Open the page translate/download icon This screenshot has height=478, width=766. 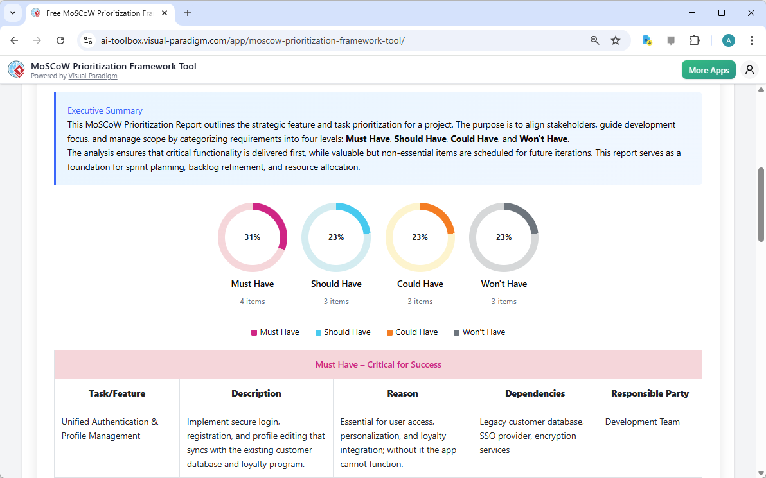(646, 40)
